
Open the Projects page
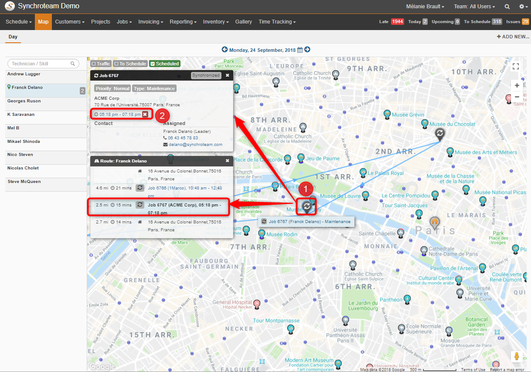click(x=101, y=22)
